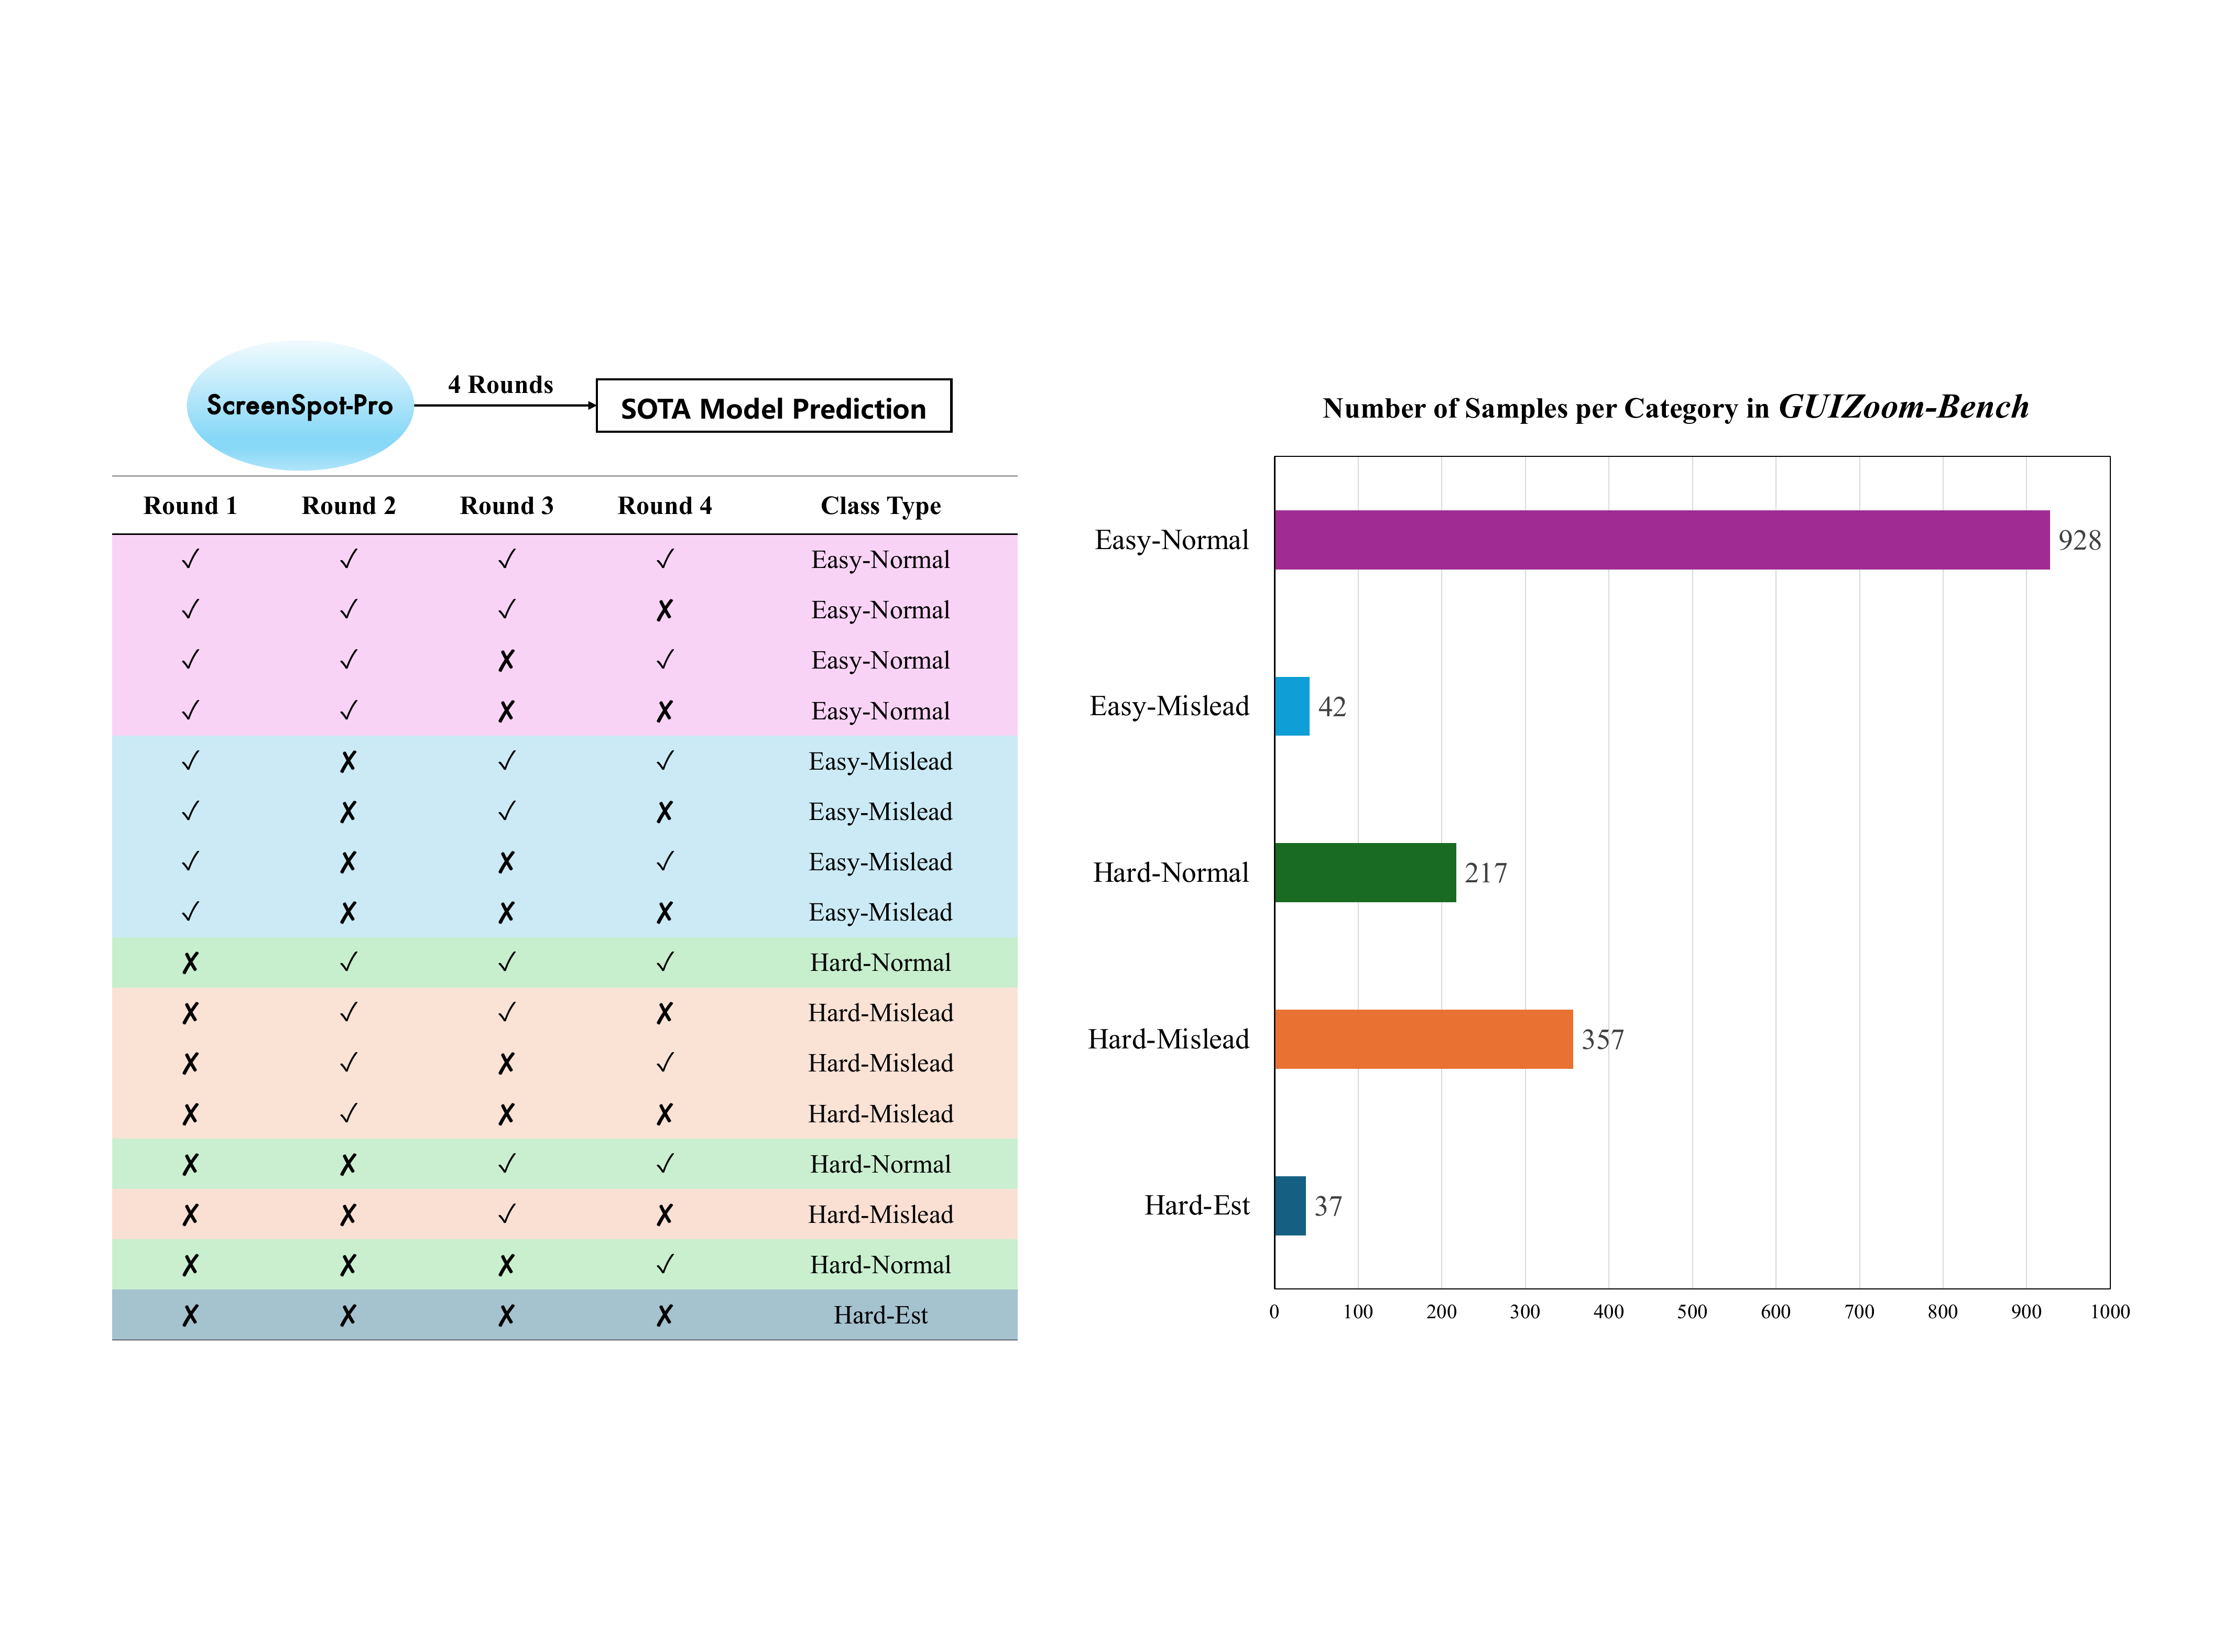Click the Hard-Est chart axis label

pyautogui.click(x=1197, y=1206)
